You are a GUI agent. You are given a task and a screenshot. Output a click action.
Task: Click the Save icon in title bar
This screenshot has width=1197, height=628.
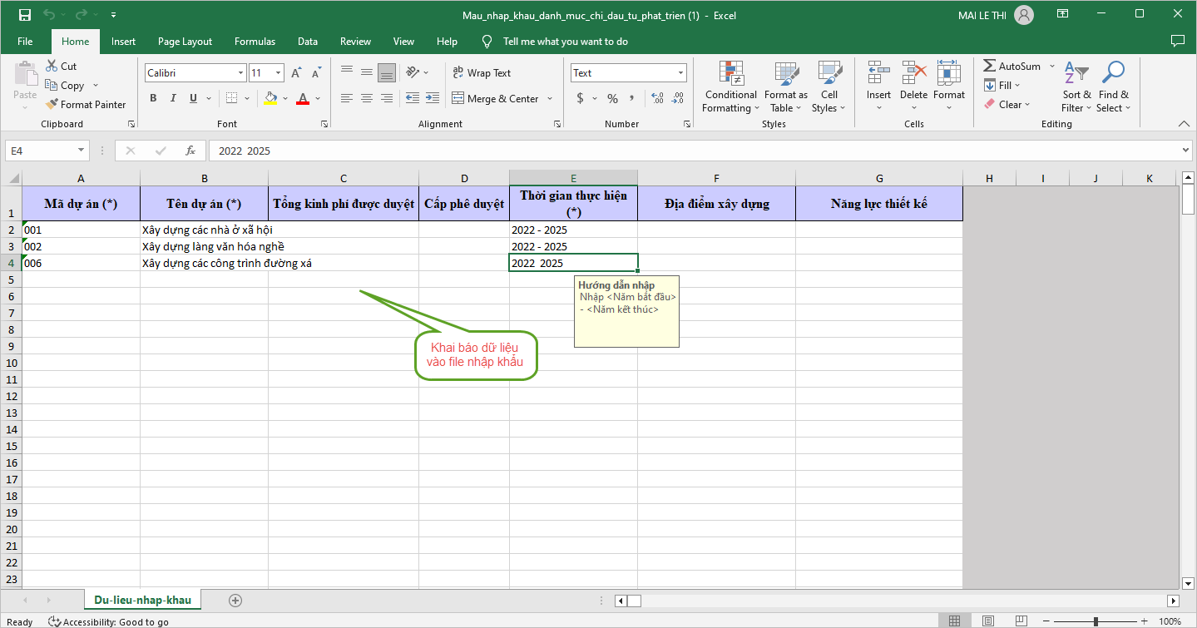[24, 15]
